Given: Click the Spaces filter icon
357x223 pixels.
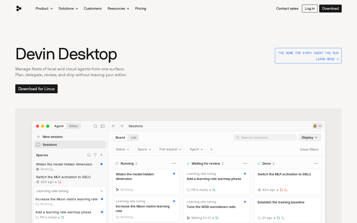Looking at the screenshot, I should click(x=95, y=155).
